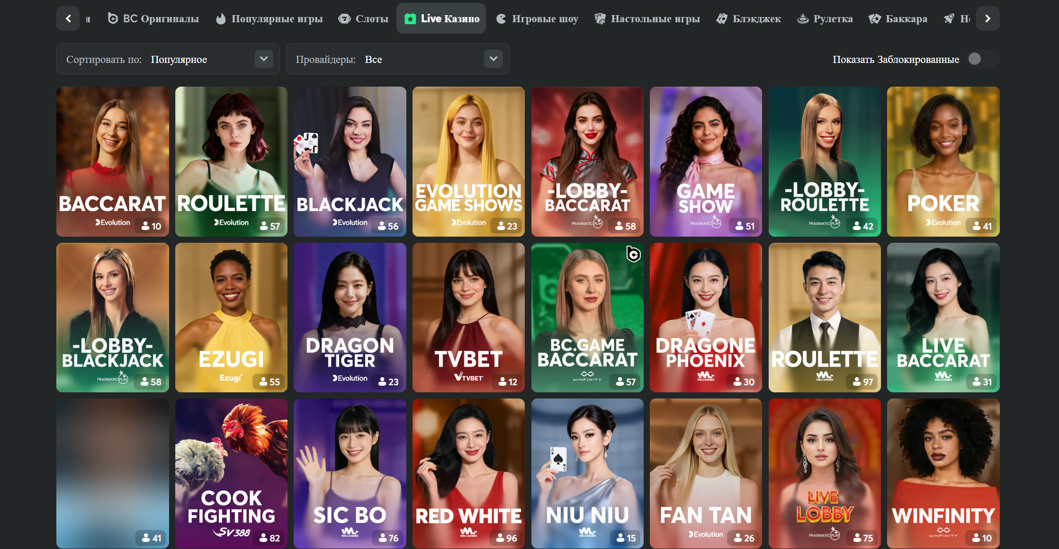Click the BC logo icon beside Оригиналы
This screenshot has width=1059, height=549.
(x=113, y=18)
